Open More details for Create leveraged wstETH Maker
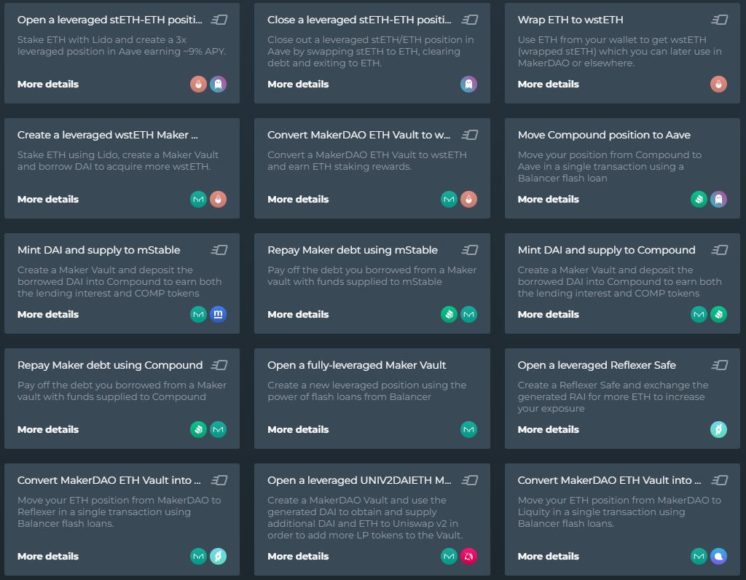 [x=48, y=200]
